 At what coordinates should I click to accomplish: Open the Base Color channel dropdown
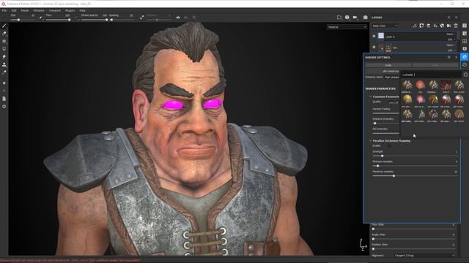[x=385, y=26]
